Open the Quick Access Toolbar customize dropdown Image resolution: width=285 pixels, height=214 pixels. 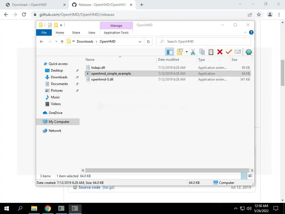61,25
